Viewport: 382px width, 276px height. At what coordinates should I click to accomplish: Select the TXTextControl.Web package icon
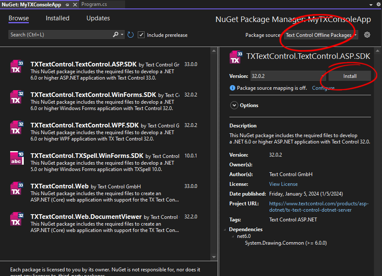(x=17, y=188)
